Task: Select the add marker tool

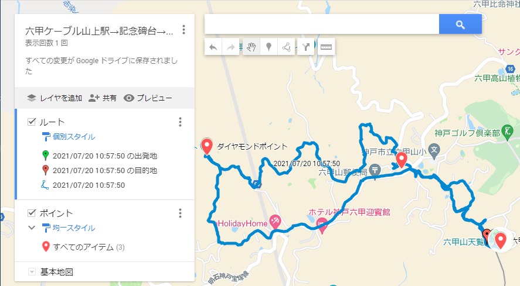Action: coord(269,47)
